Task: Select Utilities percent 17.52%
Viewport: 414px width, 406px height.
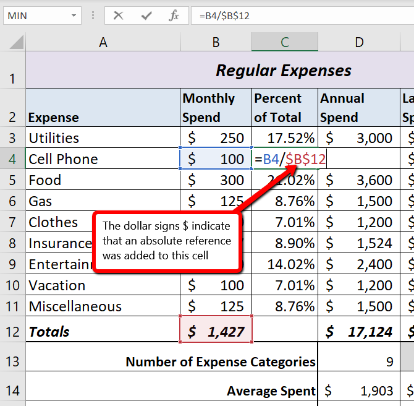Action: pos(285,137)
